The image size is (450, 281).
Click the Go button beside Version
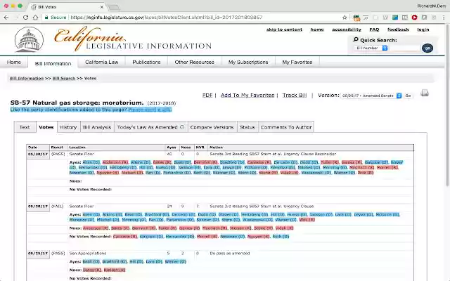[408, 96]
